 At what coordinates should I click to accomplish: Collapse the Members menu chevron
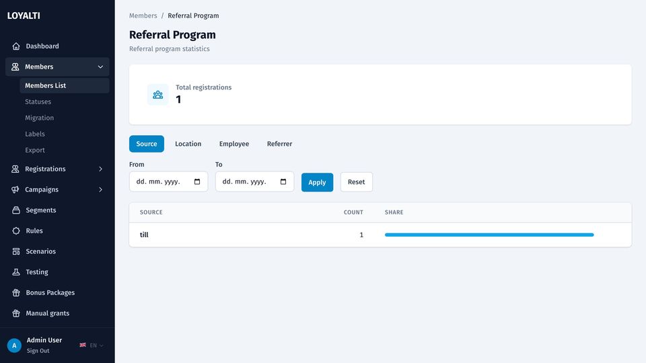(x=100, y=67)
